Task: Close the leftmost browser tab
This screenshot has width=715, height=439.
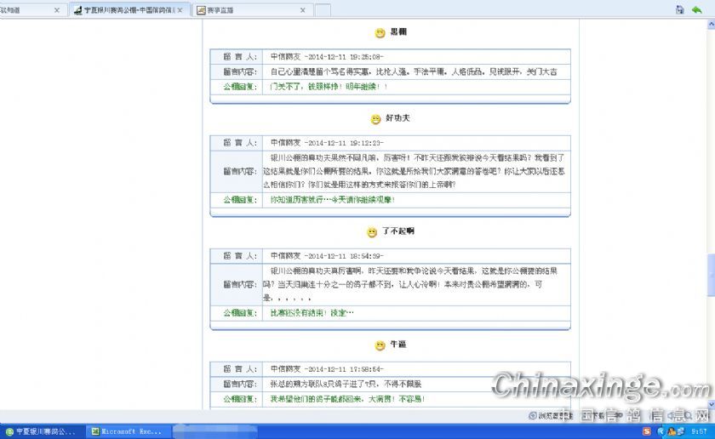Action: point(57,10)
